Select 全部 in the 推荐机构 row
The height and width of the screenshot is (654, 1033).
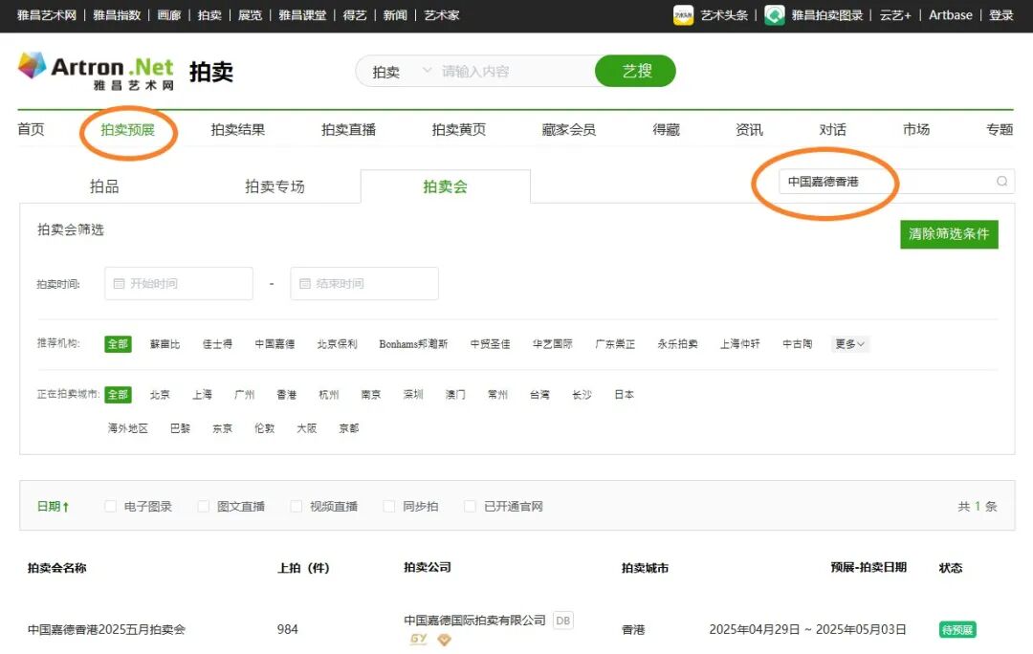(118, 344)
